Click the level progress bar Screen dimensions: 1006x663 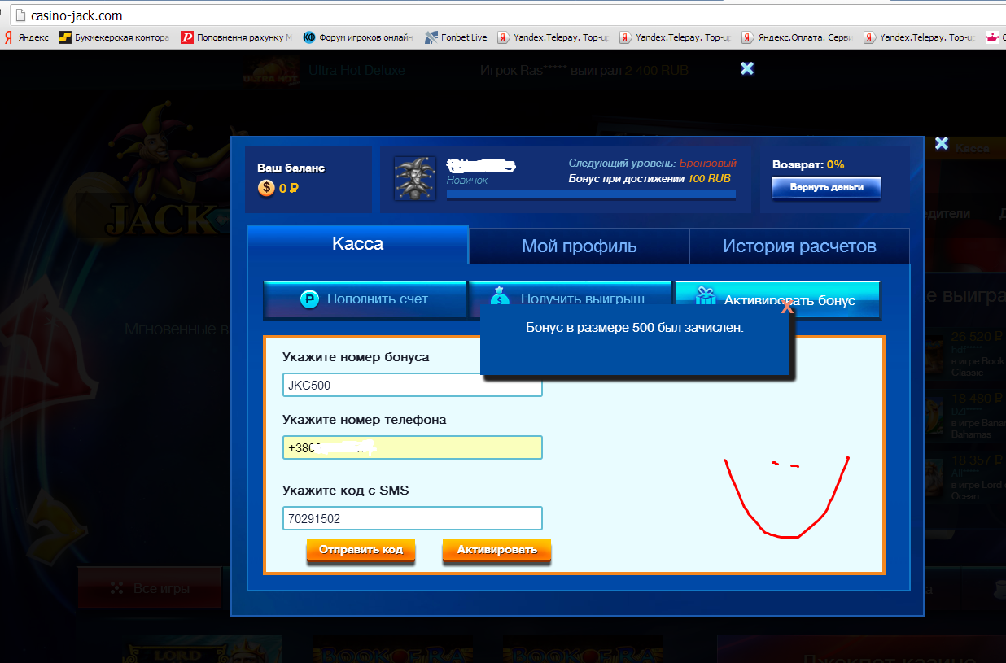coord(591,194)
